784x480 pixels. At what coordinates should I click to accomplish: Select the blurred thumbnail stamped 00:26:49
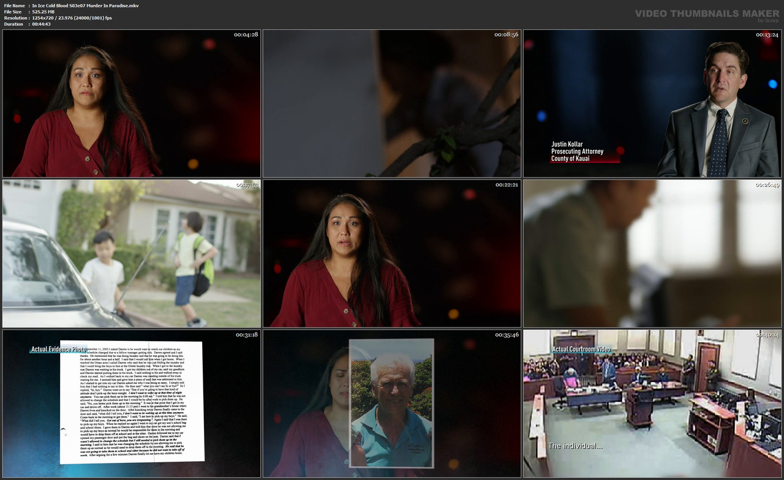(x=652, y=253)
